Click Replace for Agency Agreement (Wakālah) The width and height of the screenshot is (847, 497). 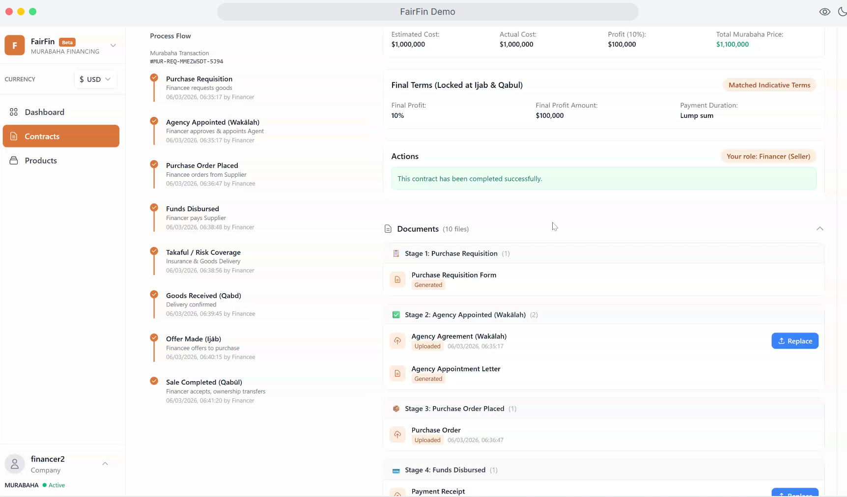click(794, 341)
